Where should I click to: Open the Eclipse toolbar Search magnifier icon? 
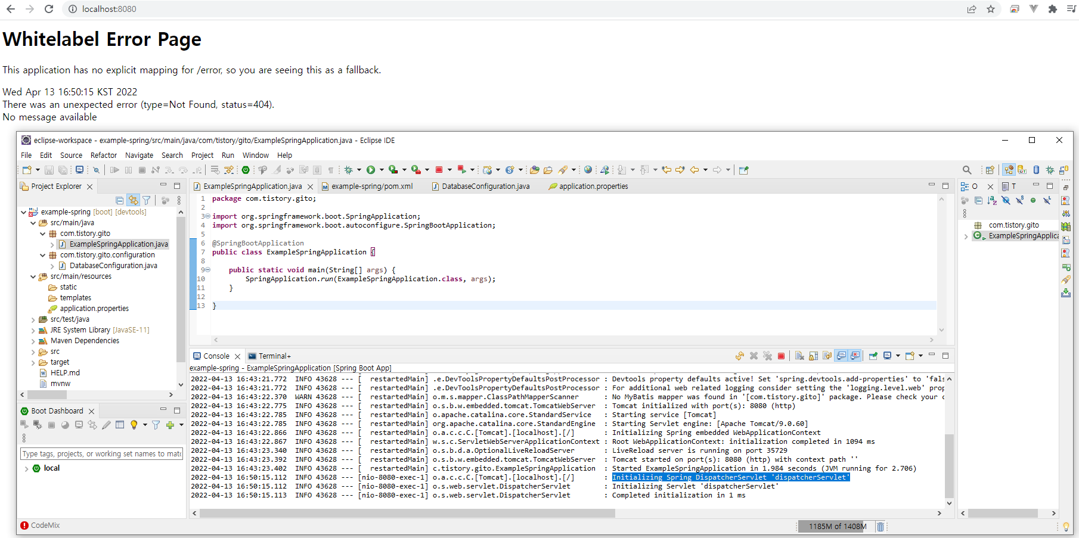click(967, 170)
